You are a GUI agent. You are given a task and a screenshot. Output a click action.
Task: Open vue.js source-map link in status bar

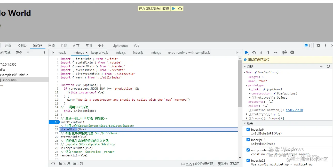(190, 164)
